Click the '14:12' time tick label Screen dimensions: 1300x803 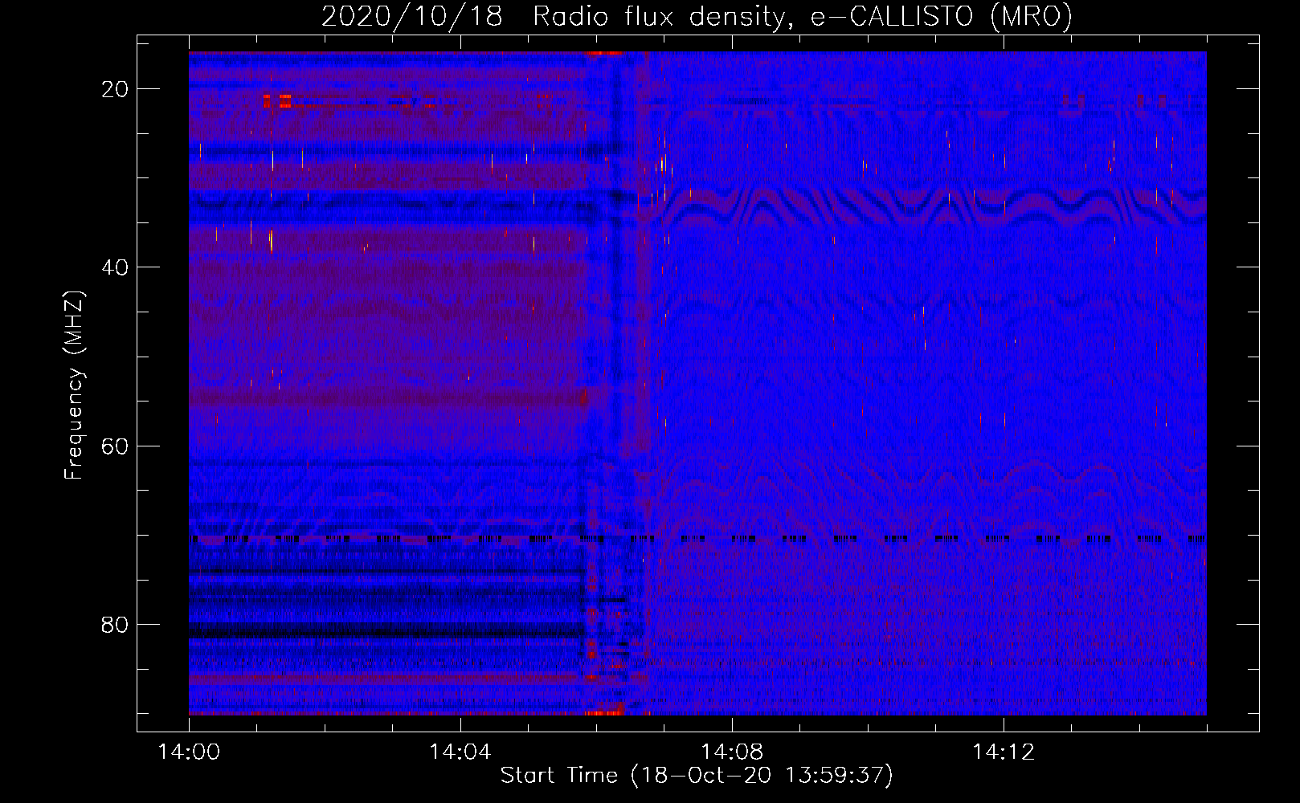point(1003,752)
